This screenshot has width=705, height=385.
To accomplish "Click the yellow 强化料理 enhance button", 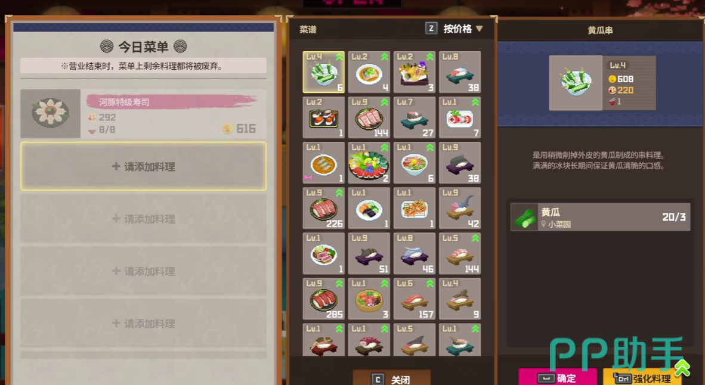I will 642,377.
